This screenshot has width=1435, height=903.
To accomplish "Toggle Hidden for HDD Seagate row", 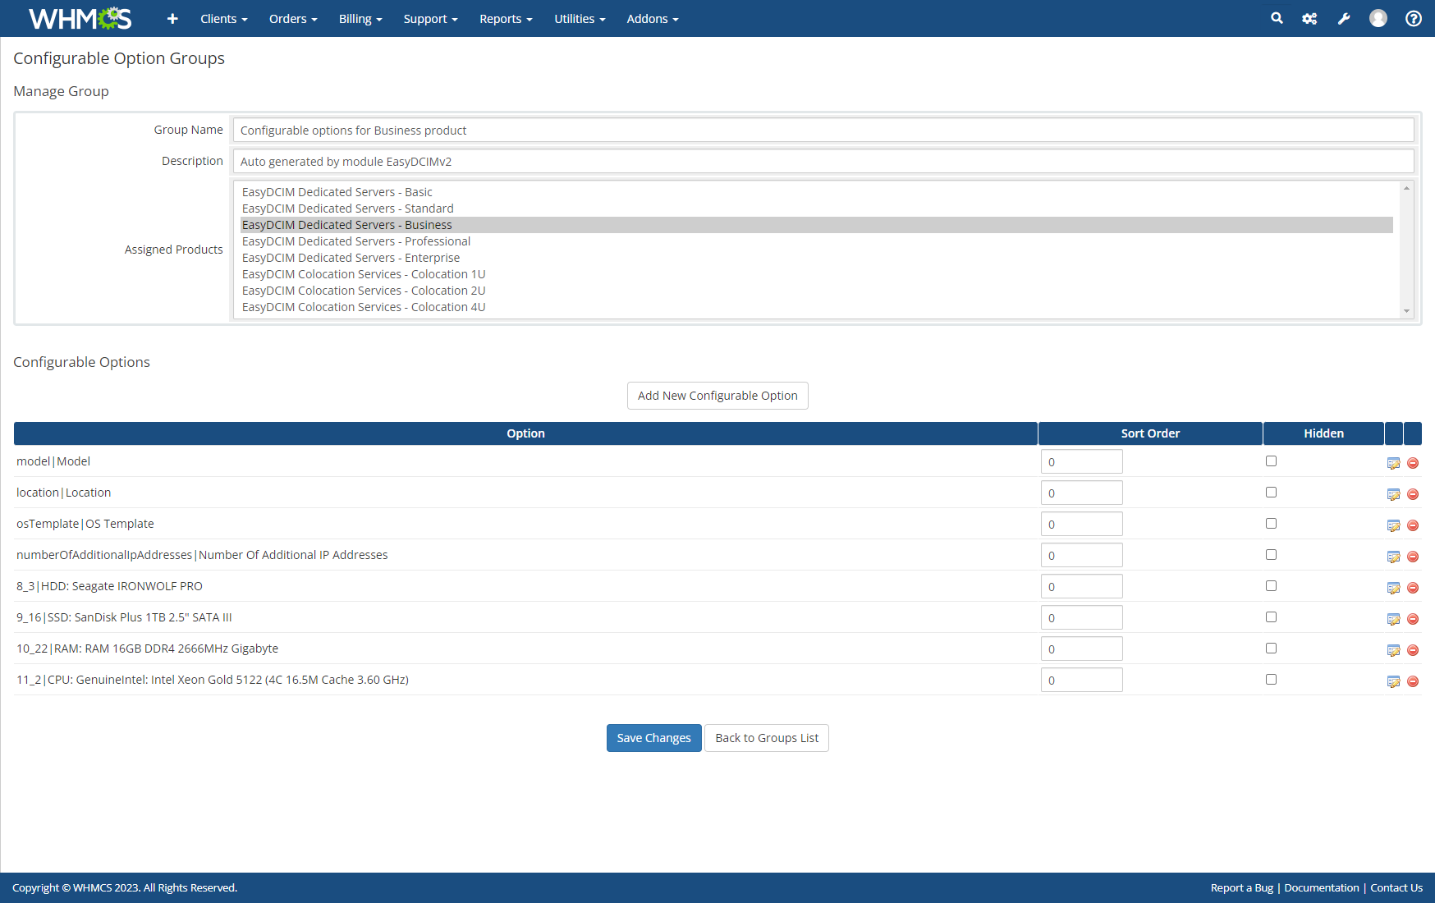I will coord(1271,586).
